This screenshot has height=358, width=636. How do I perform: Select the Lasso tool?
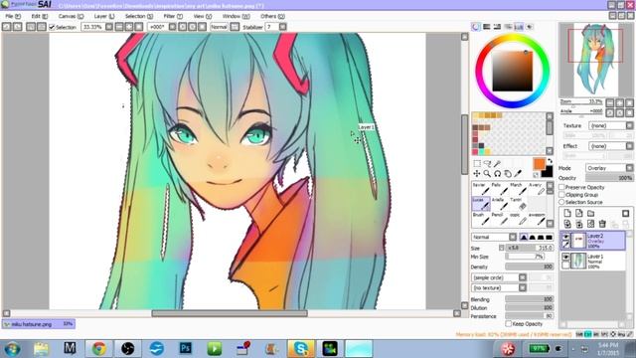point(487,163)
